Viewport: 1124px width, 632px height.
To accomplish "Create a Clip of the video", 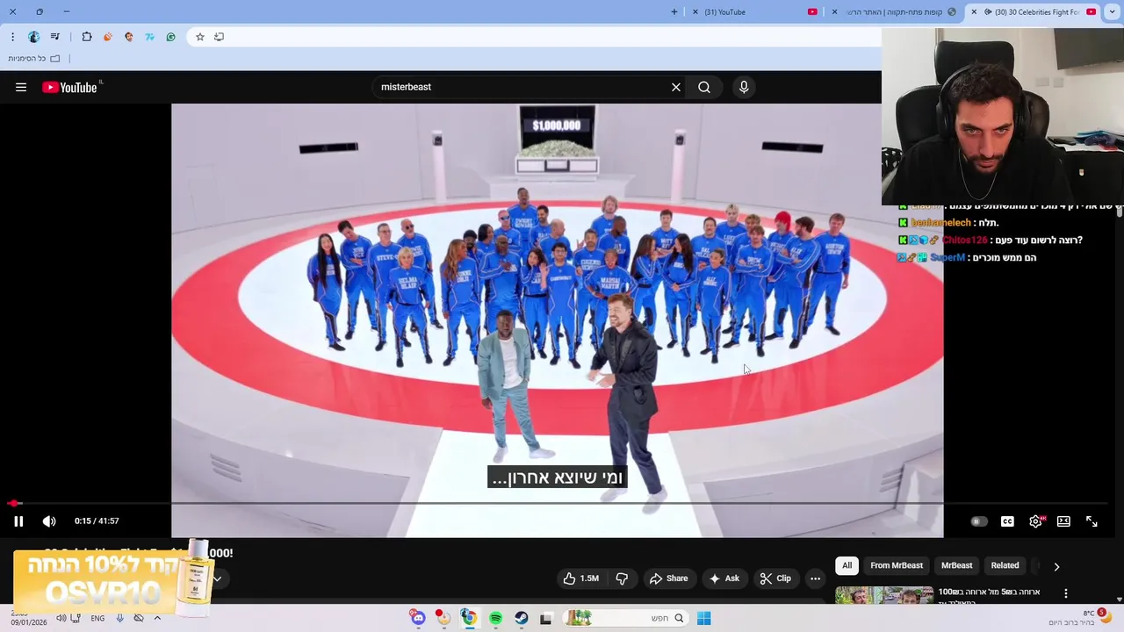I will (x=775, y=578).
